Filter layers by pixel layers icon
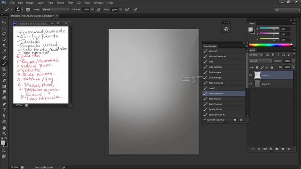The width and height of the screenshot is (301, 169). click(268, 55)
